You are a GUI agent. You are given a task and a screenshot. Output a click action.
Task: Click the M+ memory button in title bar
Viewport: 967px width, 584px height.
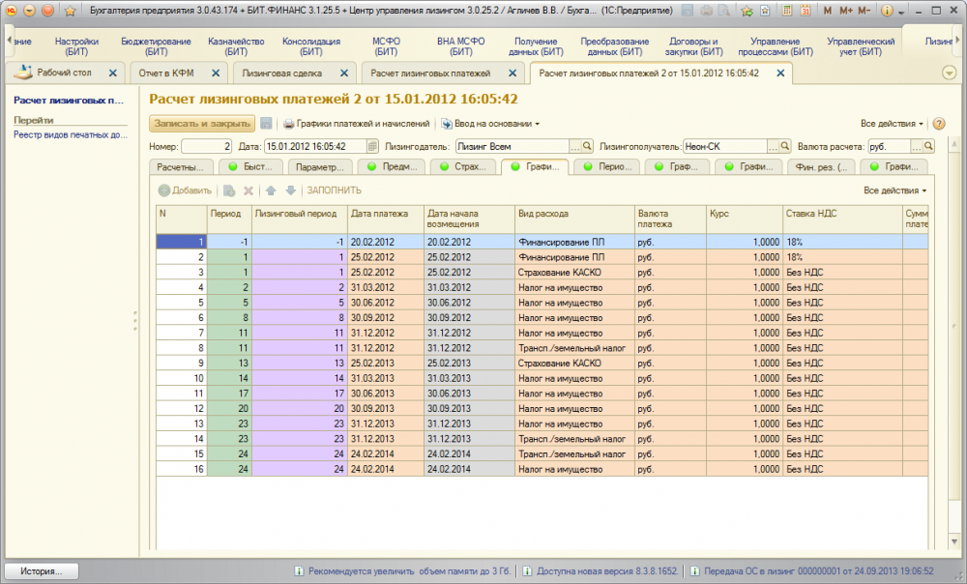(x=845, y=11)
